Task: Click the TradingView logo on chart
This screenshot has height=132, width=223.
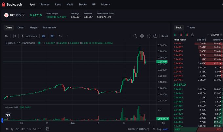Action: pos(8,115)
